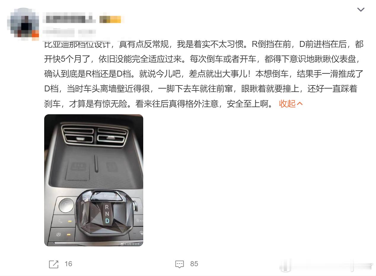Click the orange verified badge on avatar
376x276 pixels.
(x=35, y=34)
